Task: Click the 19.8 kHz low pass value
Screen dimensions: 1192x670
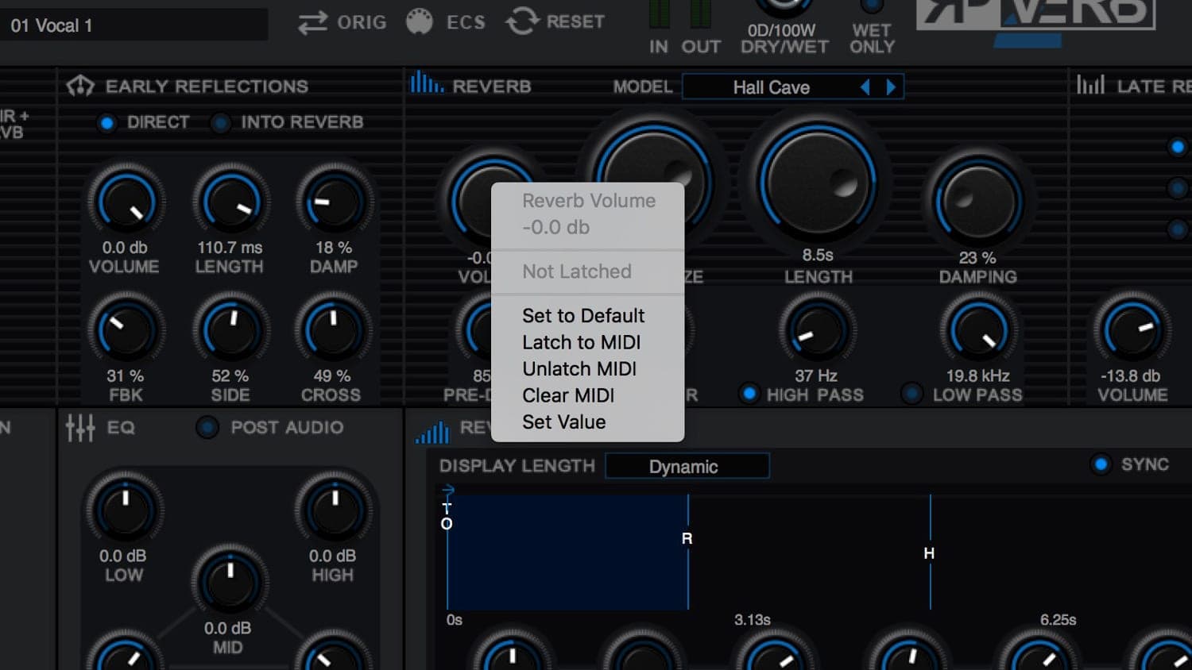Action: point(977,376)
